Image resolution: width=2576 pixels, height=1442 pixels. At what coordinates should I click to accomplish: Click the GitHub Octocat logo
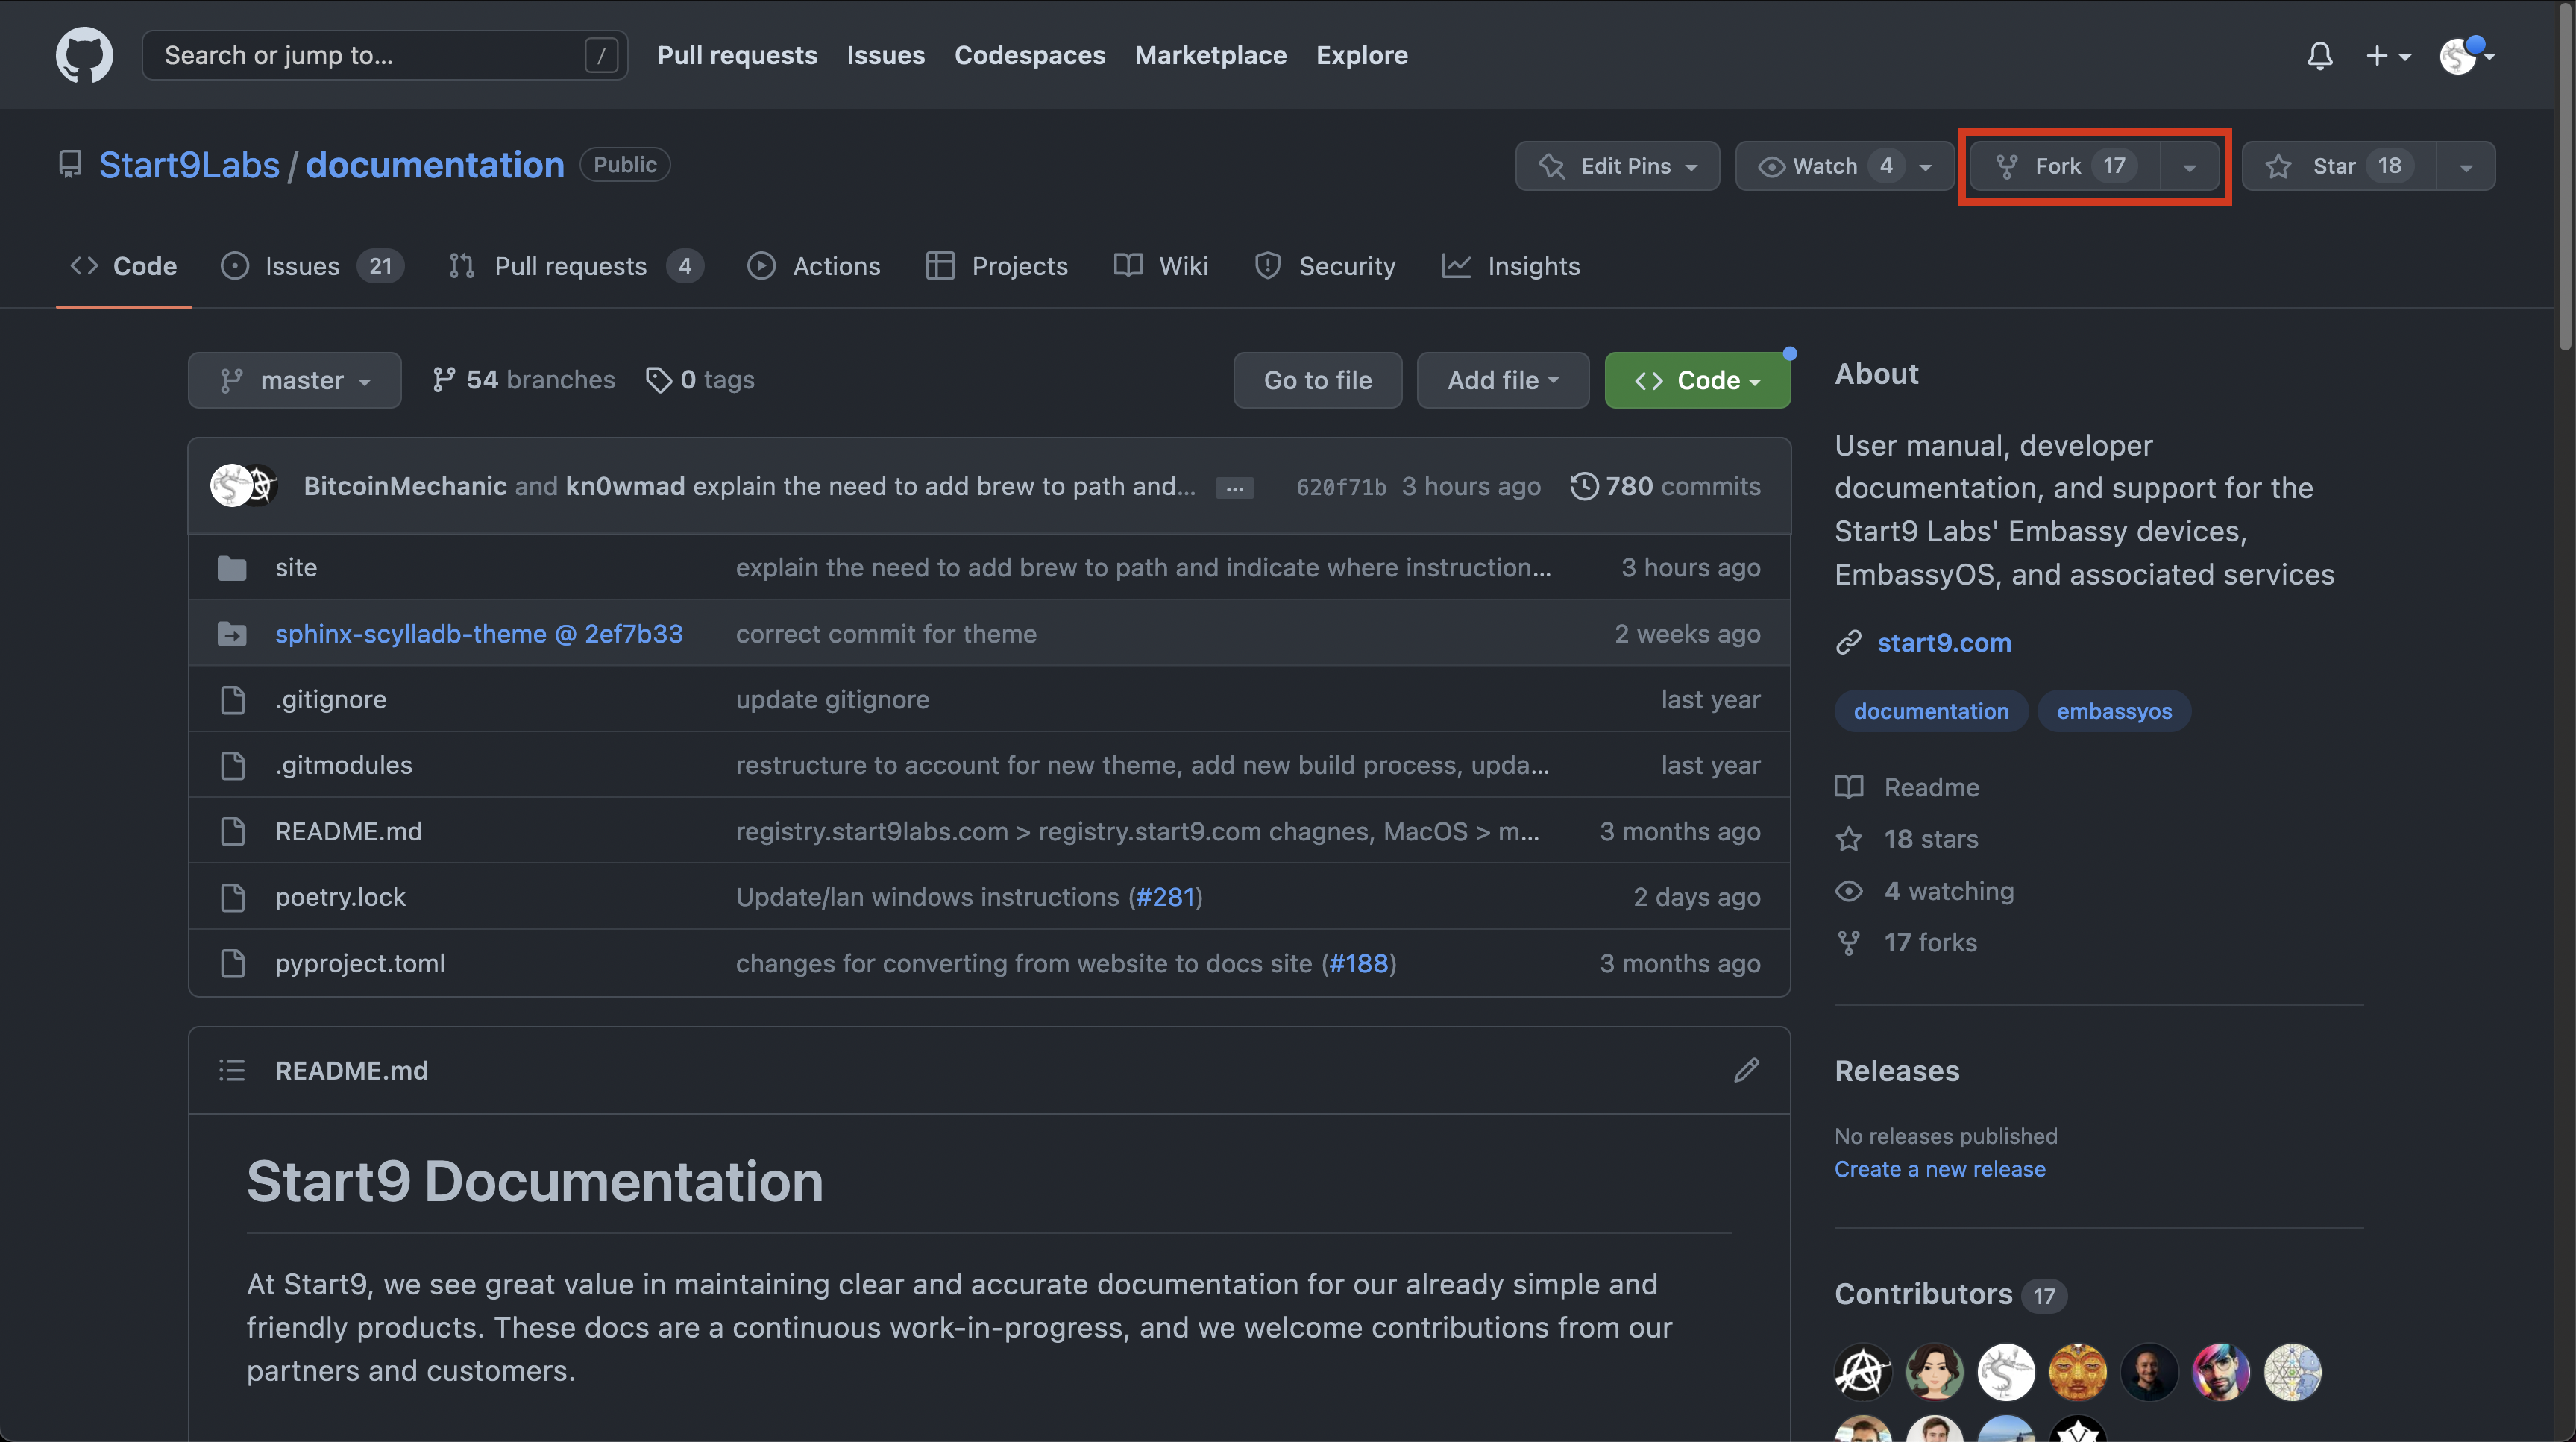pyautogui.click(x=84, y=55)
